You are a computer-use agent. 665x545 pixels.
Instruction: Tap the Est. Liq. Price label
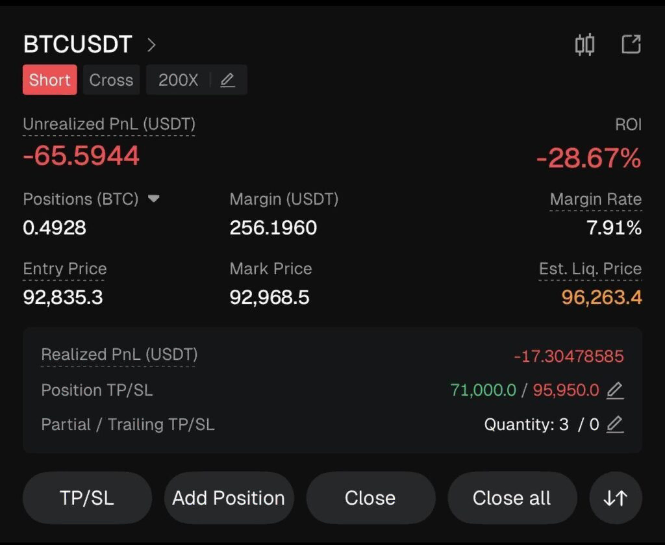click(x=590, y=269)
